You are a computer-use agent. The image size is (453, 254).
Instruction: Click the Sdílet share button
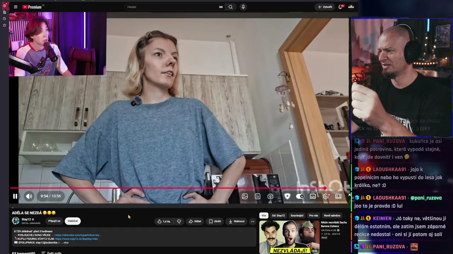(x=195, y=222)
